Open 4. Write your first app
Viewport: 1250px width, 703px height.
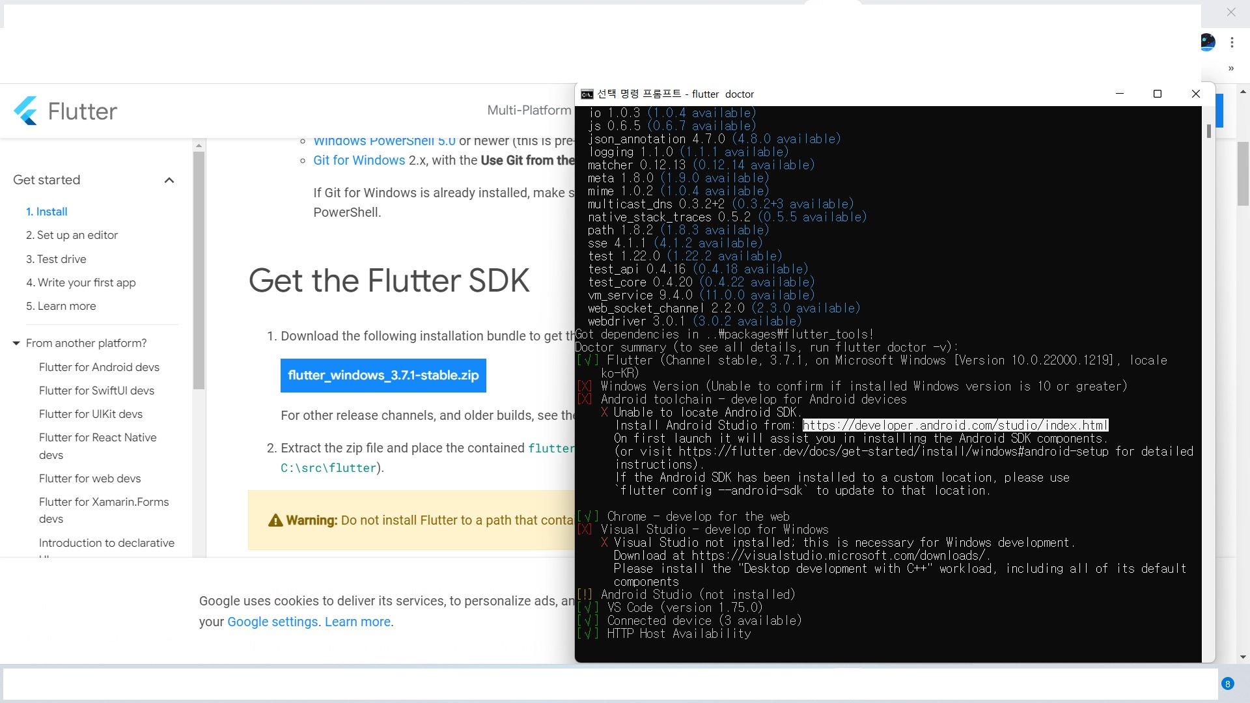81,283
